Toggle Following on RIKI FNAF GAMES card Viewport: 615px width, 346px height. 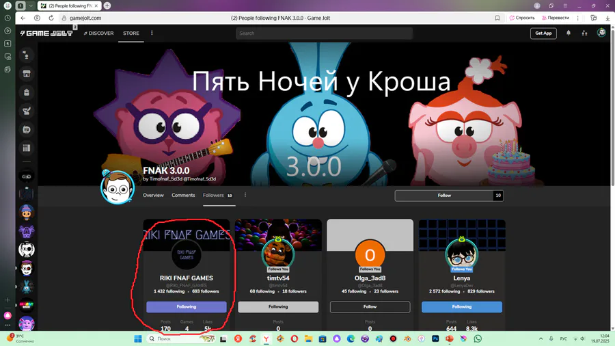pos(187,307)
